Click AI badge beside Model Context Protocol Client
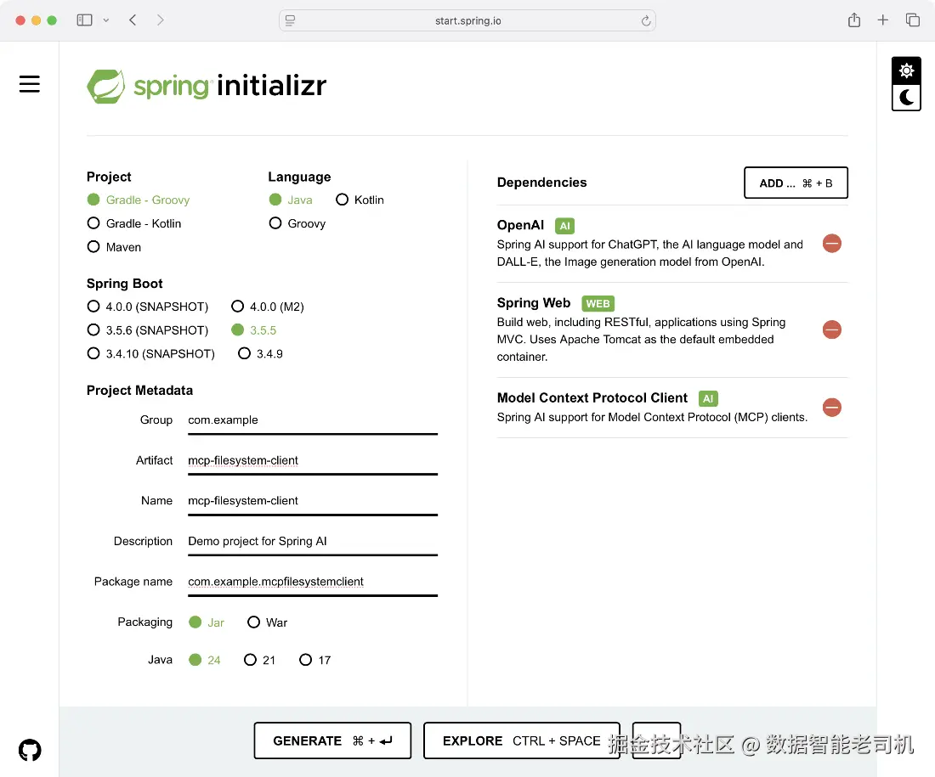The height and width of the screenshot is (777, 935). 708,398
